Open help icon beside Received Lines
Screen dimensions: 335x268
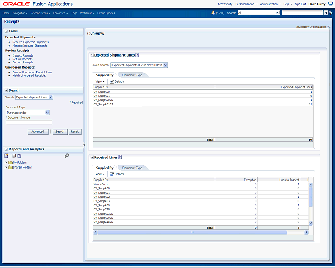pyautogui.click(x=120, y=157)
